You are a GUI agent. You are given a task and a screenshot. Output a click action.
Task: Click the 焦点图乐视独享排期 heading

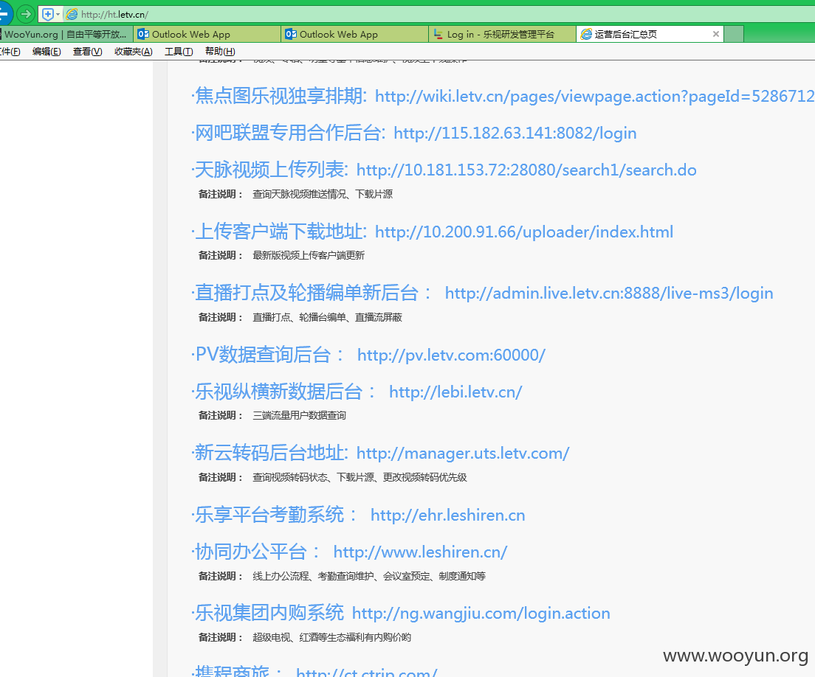click(x=280, y=96)
